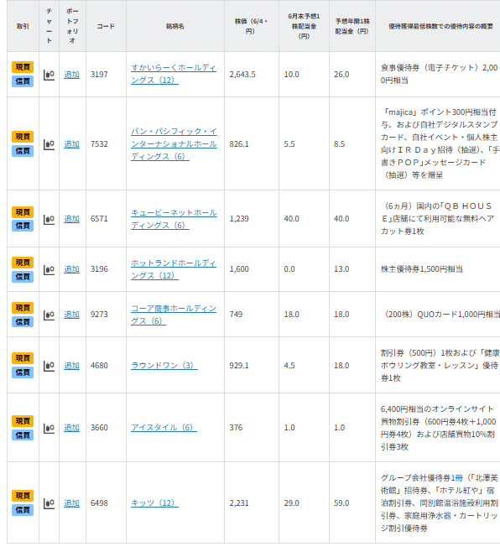Screen dimensions: 500x552
Task: Open chart icon for code 3196
Action: [49, 269]
